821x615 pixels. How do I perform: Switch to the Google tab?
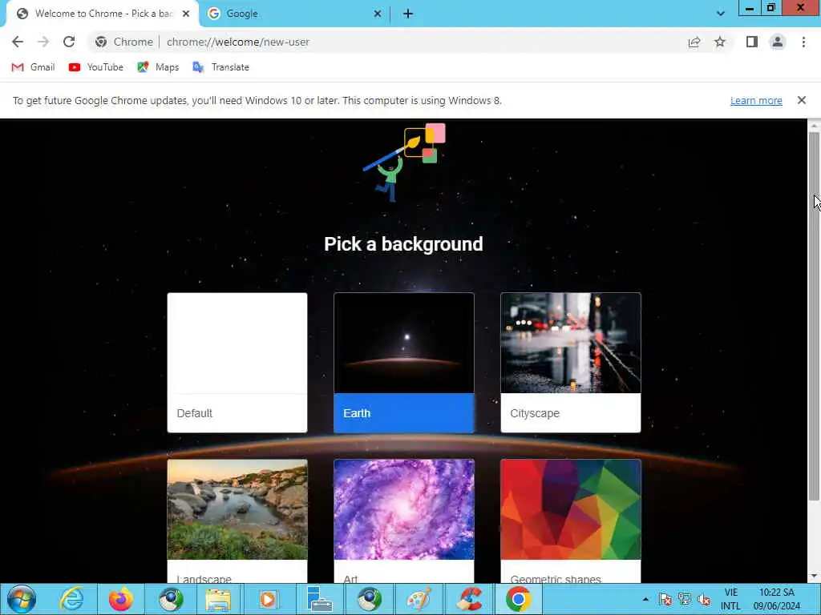(x=295, y=14)
